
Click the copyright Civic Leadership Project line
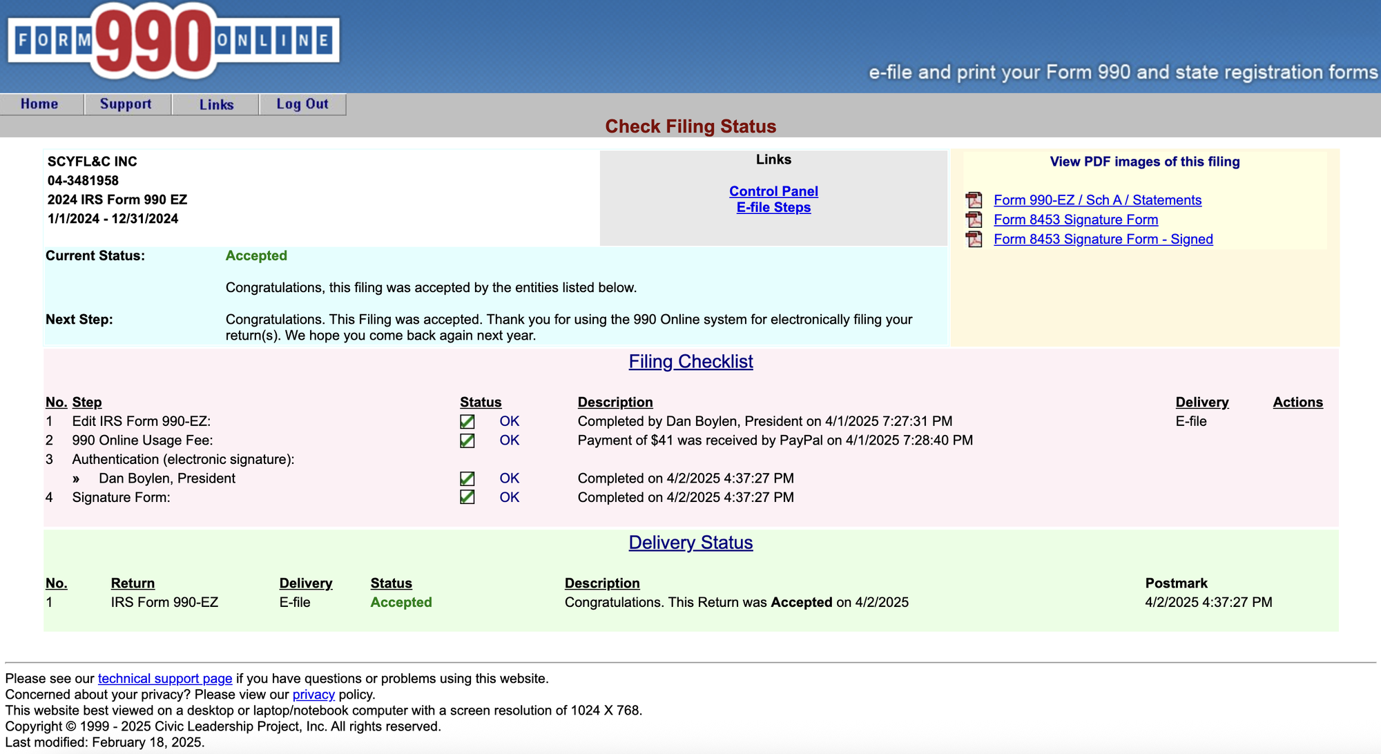[x=223, y=726]
